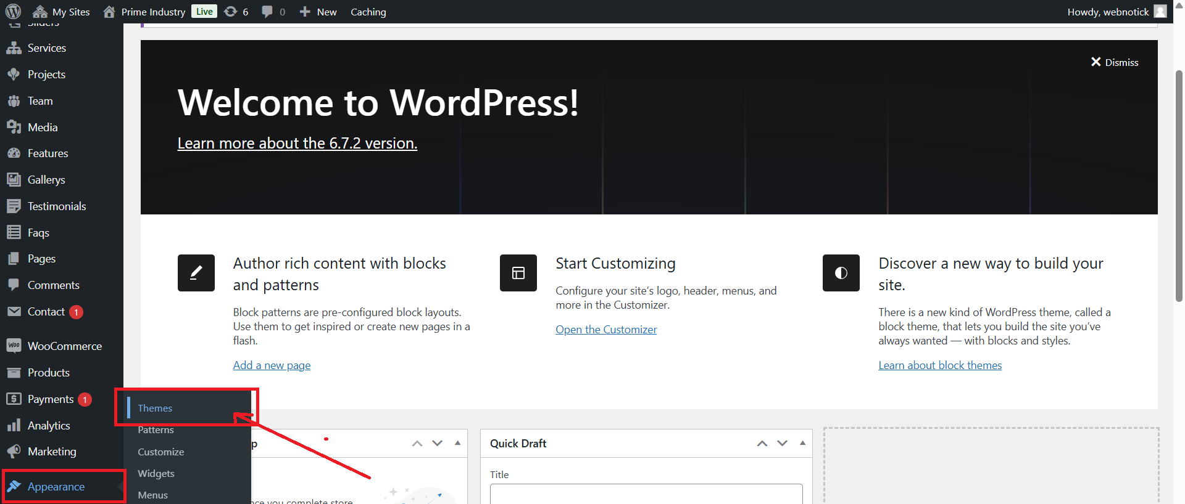Click the Testimonials sidebar icon
Viewport: 1185px width, 504px height.
point(14,206)
